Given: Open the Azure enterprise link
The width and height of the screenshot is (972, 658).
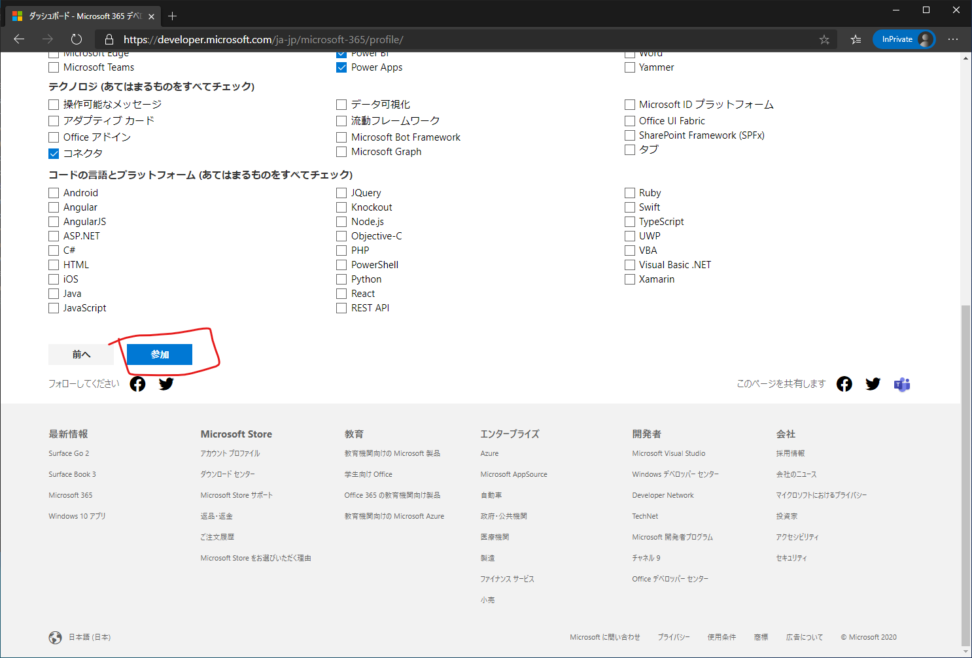Looking at the screenshot, I should tap(489, 453).
